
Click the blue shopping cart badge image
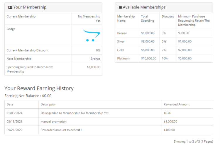click(x=91, y=36)
